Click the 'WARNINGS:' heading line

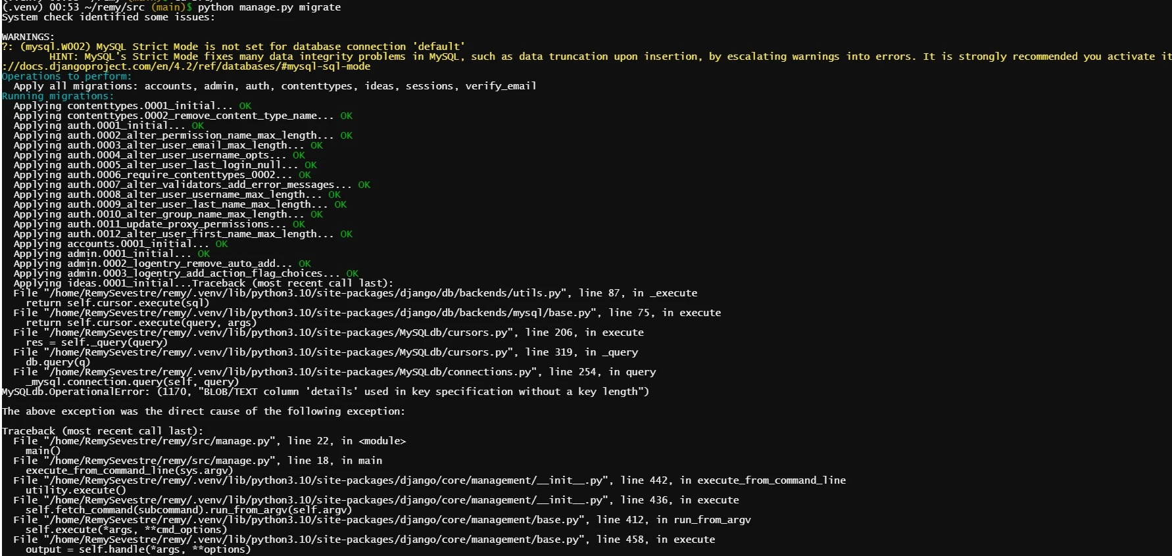[x=28, y=37]
